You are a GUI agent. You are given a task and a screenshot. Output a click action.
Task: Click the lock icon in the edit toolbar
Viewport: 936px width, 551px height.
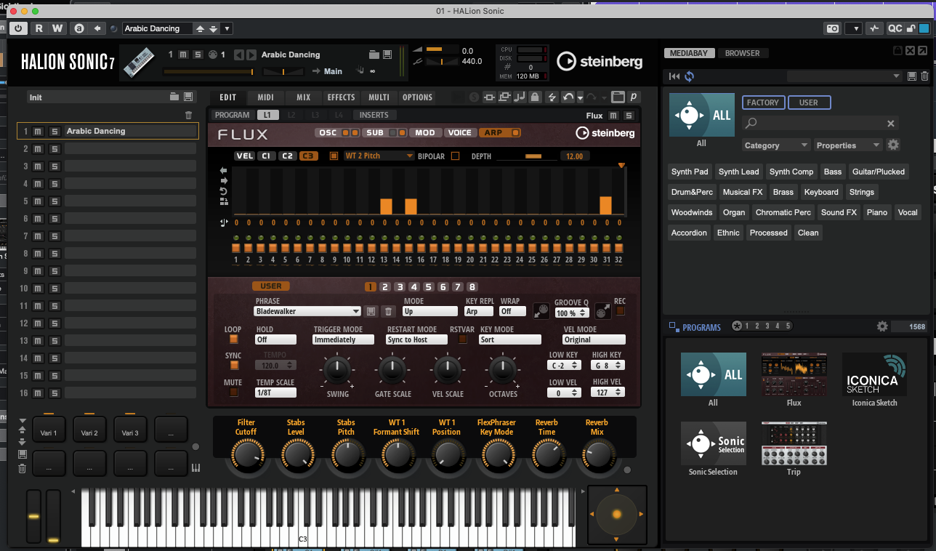point(535,97)
